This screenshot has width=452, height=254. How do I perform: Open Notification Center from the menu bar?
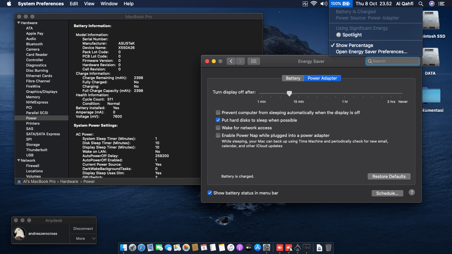click(441, 4)
